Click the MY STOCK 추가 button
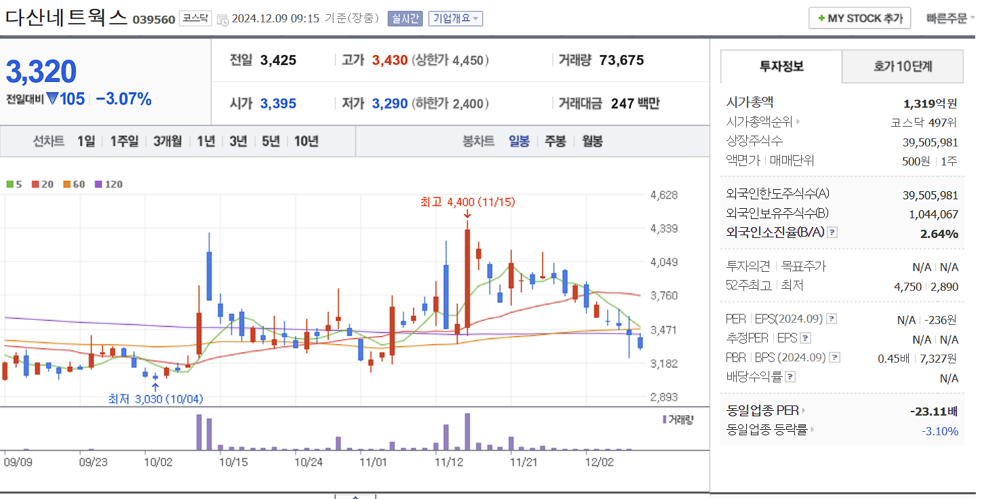 (859, 18)
